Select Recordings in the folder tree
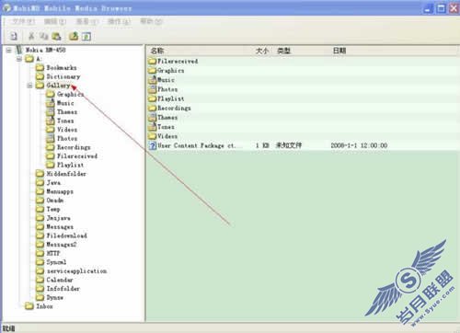The height and width of the screenshot is (333, 460). (x=74, y=147)
